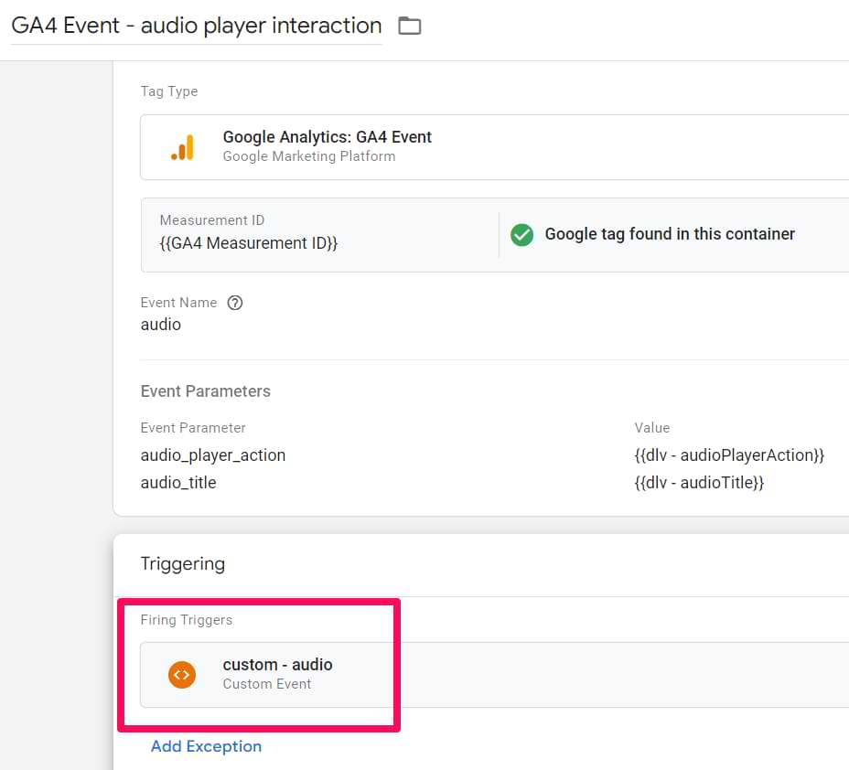Click the orange Custom Event trigger icon
Screen dimensions: 849x770
[x=182, y=675]
